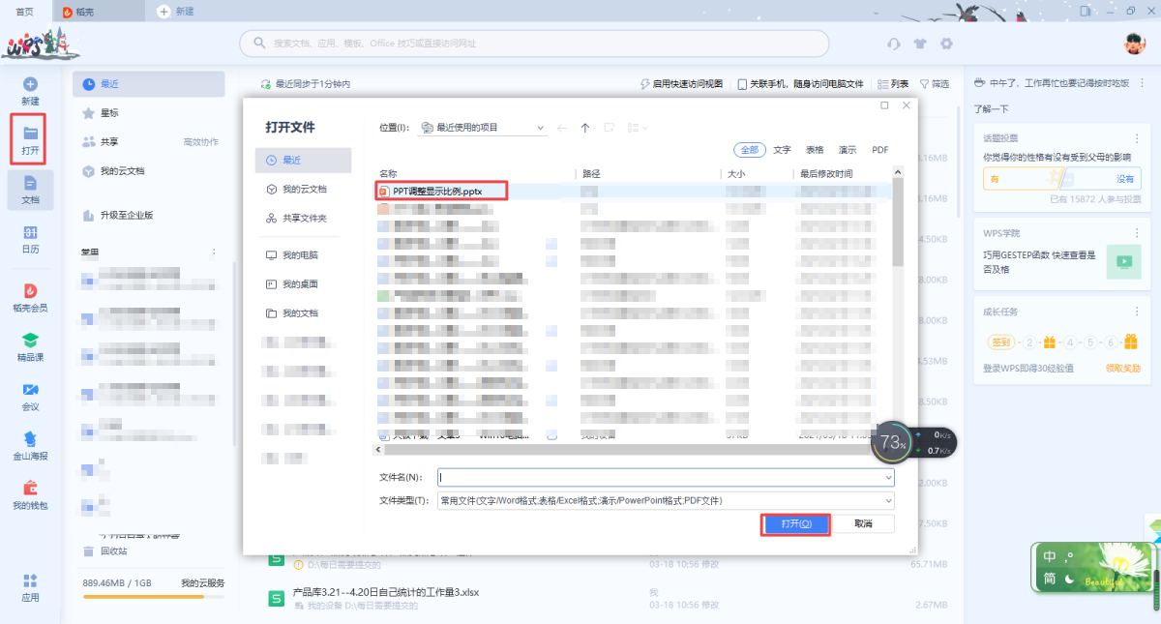Filter file list by 演示 type
The image size is (1161, 624).
(x=848, y=150)
